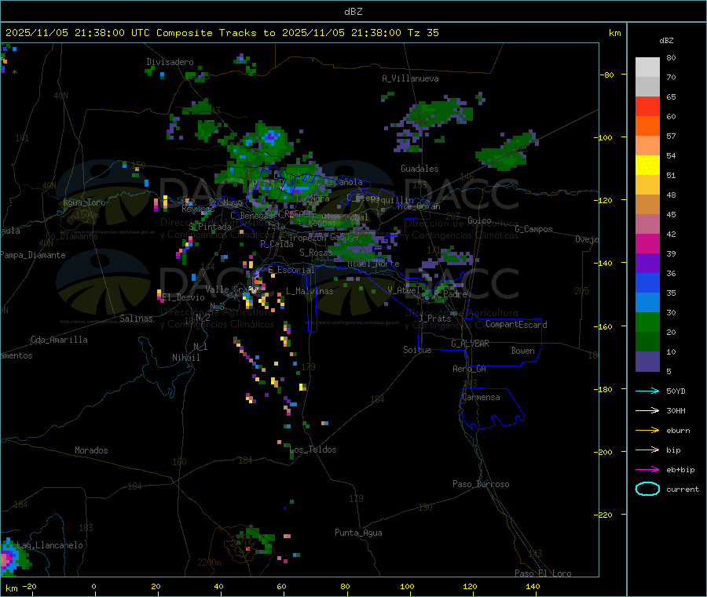
Task: Click the V_Atuel map label
Action: click(404, 290)
